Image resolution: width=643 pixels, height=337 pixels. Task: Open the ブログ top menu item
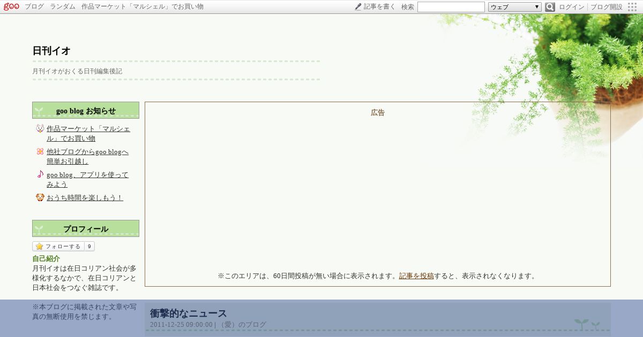point(34,7)
